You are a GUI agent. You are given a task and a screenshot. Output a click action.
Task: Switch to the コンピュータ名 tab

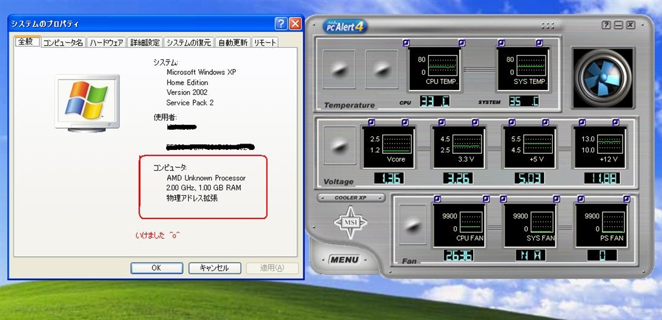63,43
